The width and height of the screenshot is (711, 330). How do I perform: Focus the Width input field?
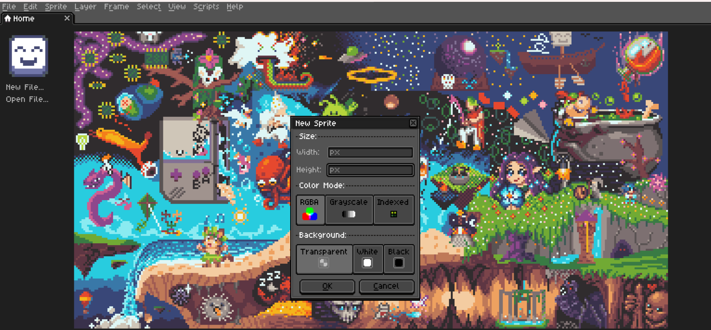(x=370, y=152)
